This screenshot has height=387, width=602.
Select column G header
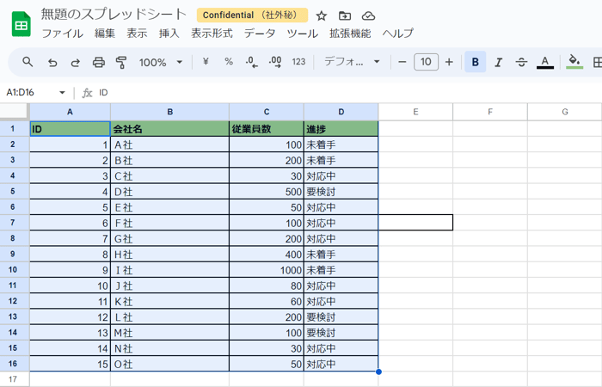[565, 112]
